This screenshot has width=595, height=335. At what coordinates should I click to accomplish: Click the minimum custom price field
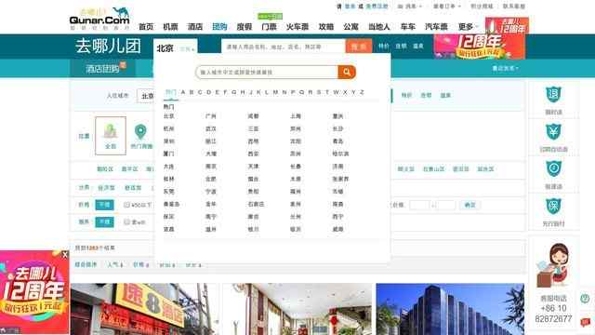419,205
